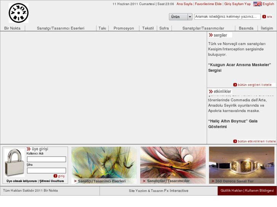Click the Şifremi Unuttum link
The image size is (277, 207).
click(x=51, y=181)
